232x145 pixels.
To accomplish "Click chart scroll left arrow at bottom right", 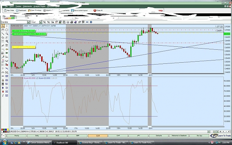I will tap(209, 132).
